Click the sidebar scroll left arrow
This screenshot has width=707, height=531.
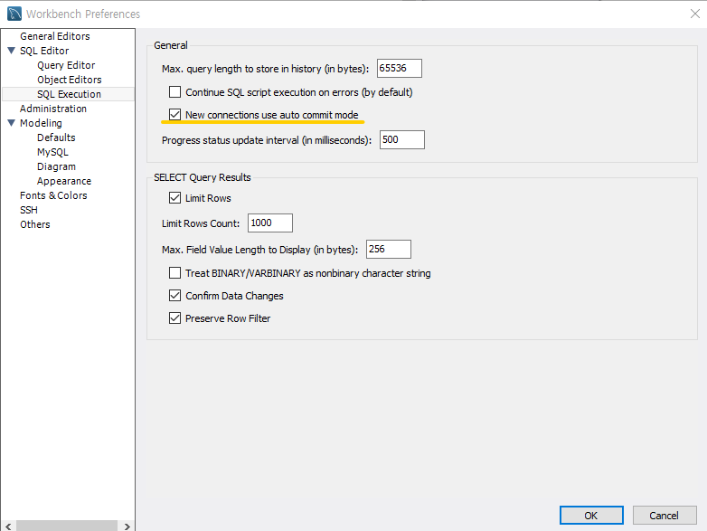pos(8,526)
